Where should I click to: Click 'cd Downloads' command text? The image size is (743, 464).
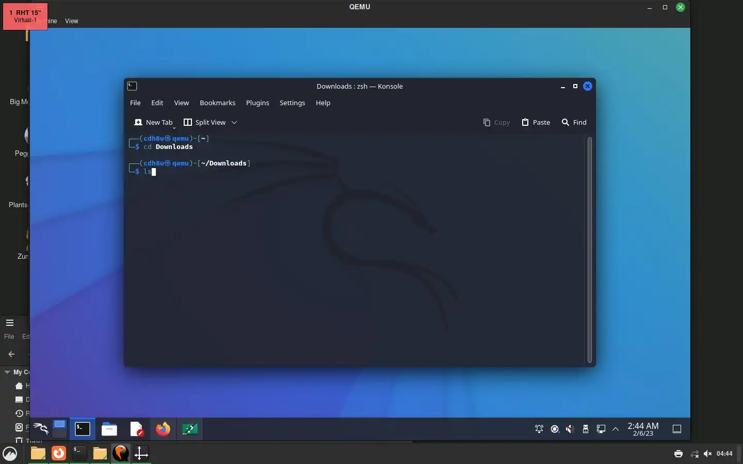pyautogui.click(x=168, y=147)
